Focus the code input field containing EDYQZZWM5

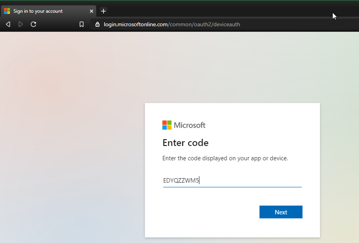coord(232,181)
